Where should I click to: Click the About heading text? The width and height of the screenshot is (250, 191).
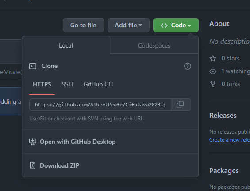(219, 24)
